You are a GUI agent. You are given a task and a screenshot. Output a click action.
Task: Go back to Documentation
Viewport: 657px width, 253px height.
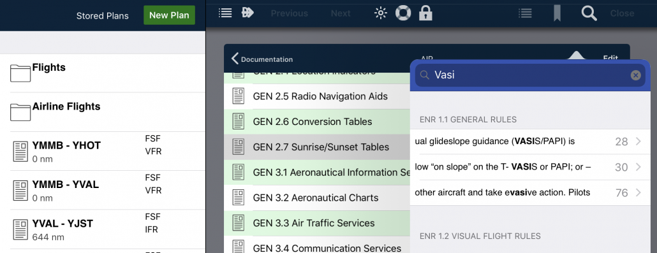point(262,59)
